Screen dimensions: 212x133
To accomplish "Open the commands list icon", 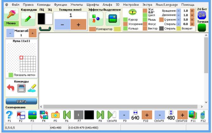I will coord(21,88).
